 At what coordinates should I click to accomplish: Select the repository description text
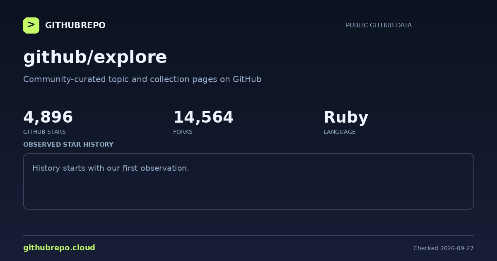point(142,79)
